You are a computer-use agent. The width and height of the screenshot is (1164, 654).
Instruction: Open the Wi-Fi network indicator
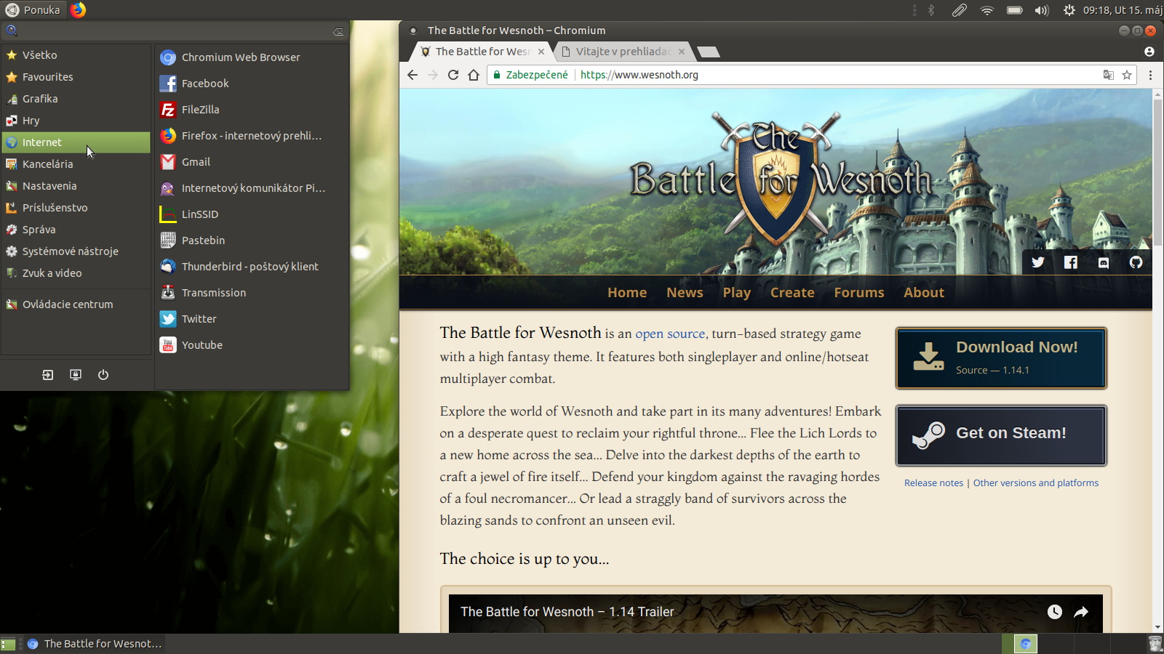(x=987, y=10)
